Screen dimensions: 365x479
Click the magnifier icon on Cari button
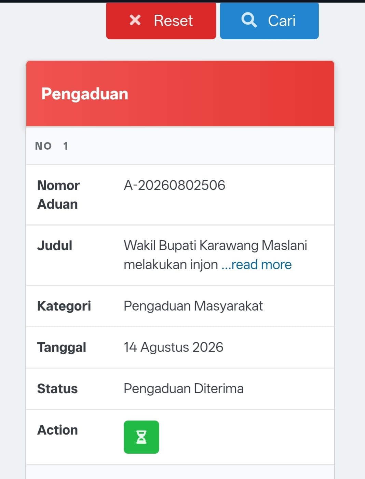[249, 20]
